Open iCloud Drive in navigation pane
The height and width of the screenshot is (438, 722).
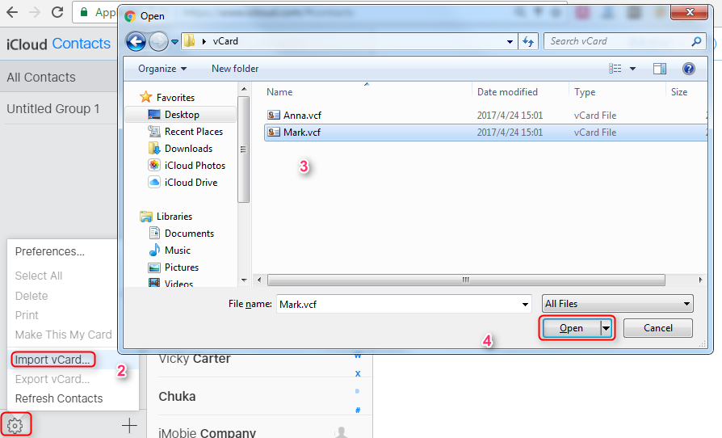191,183
